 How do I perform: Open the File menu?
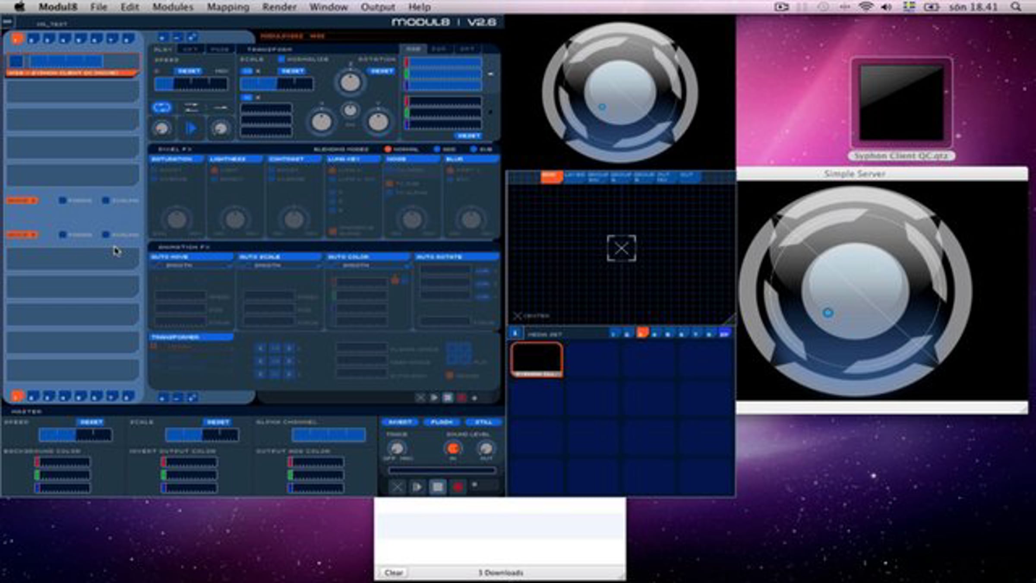pos(98,7)
